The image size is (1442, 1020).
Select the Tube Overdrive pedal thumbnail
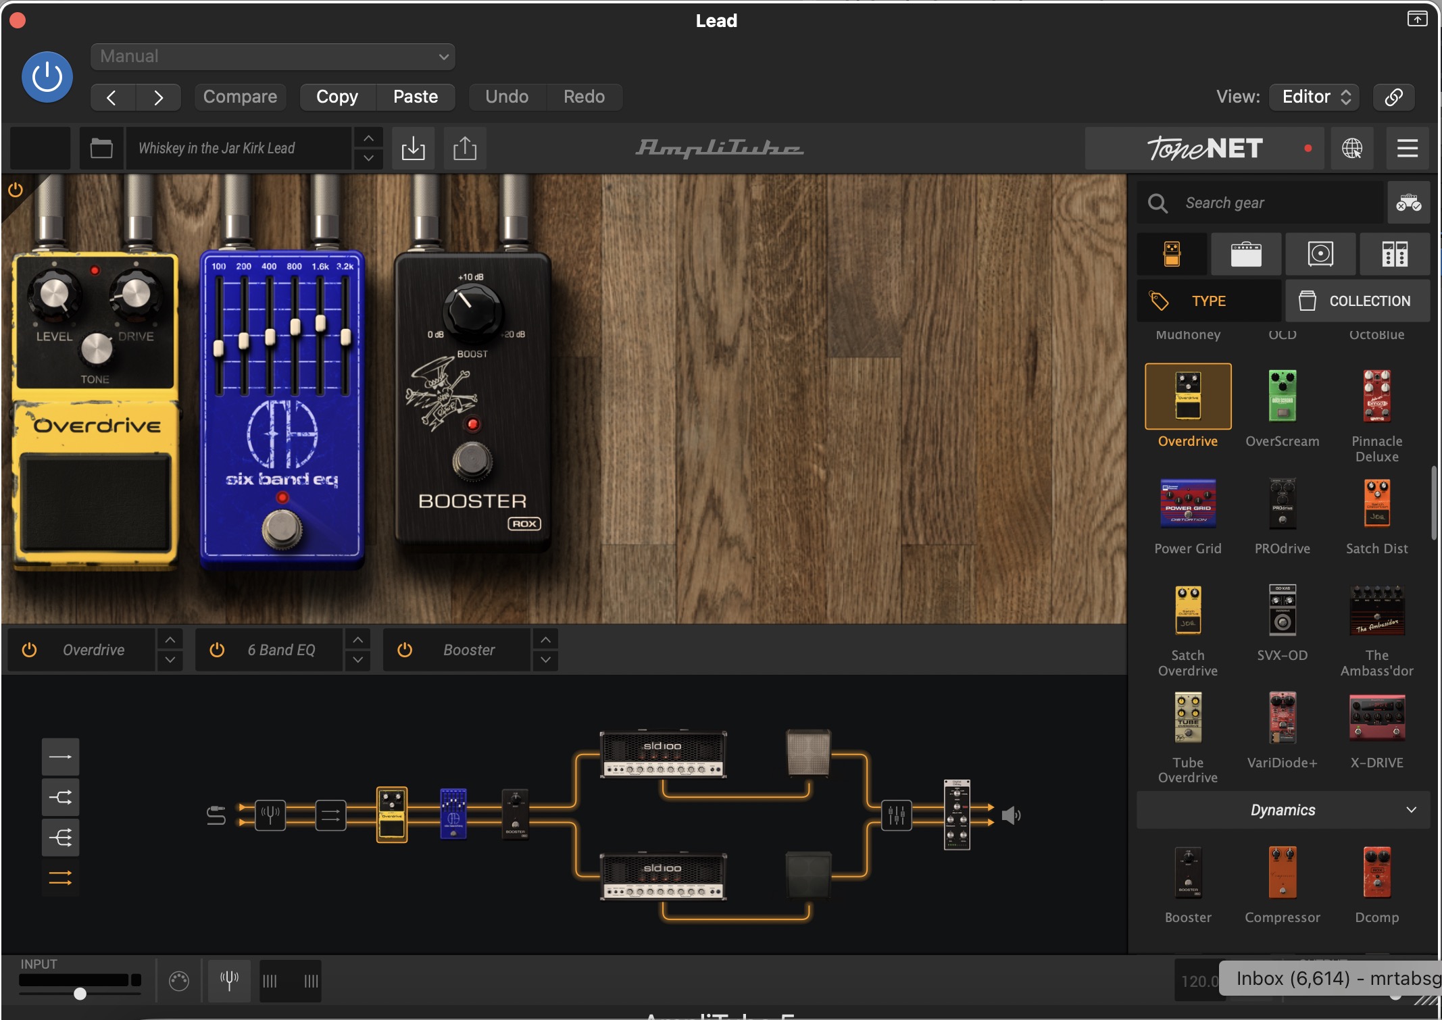click(1188, 717)
